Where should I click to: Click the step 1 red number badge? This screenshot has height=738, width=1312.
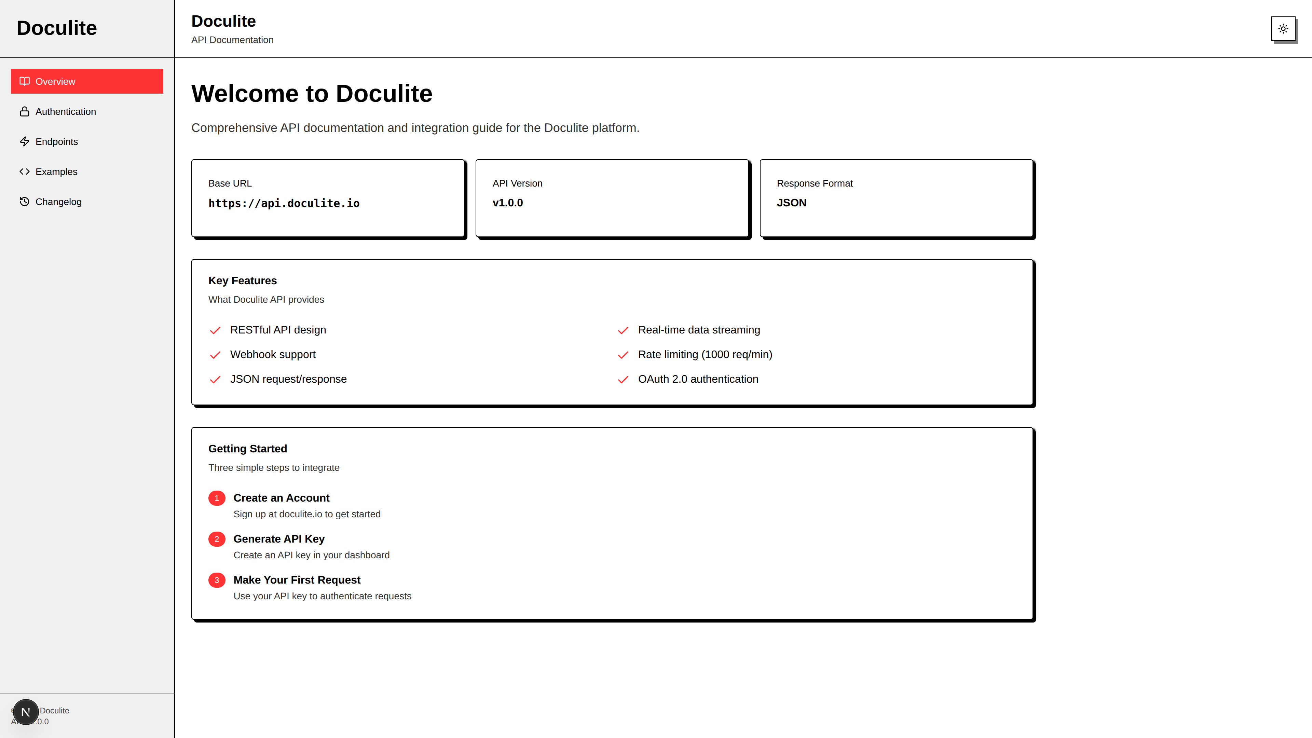[x=217, y=498]
